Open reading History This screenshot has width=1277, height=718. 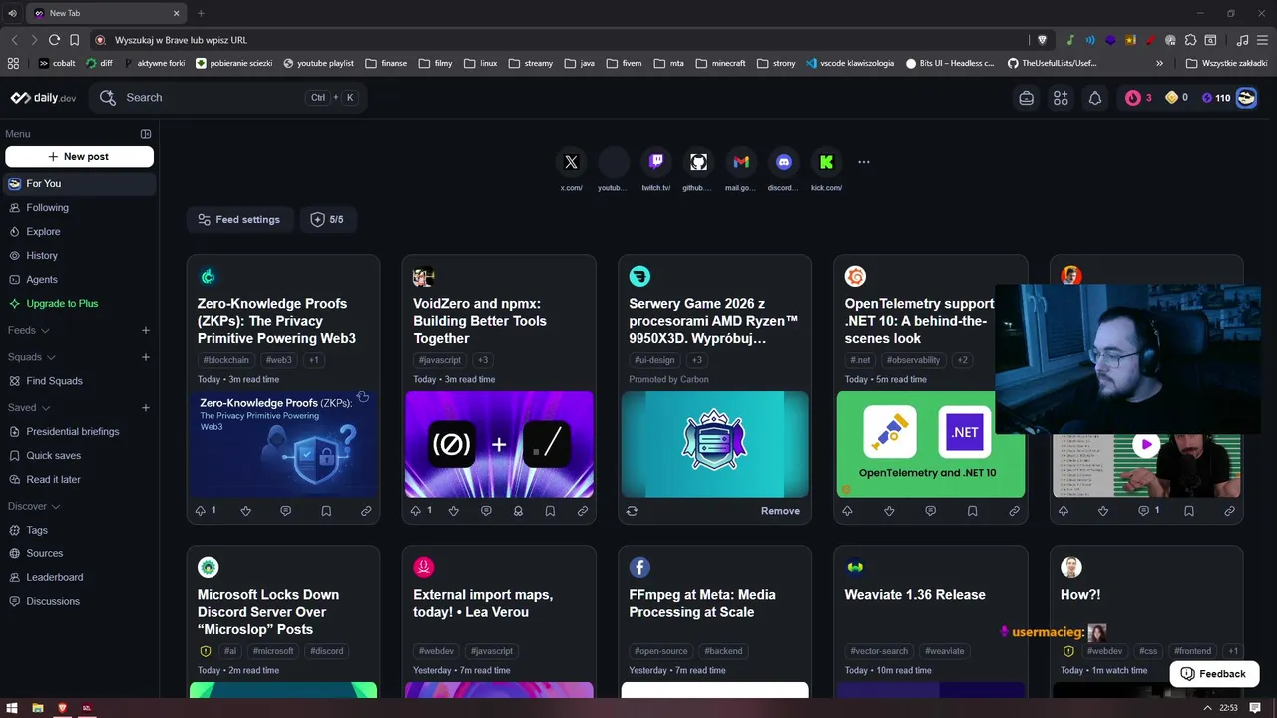[79, 256]
